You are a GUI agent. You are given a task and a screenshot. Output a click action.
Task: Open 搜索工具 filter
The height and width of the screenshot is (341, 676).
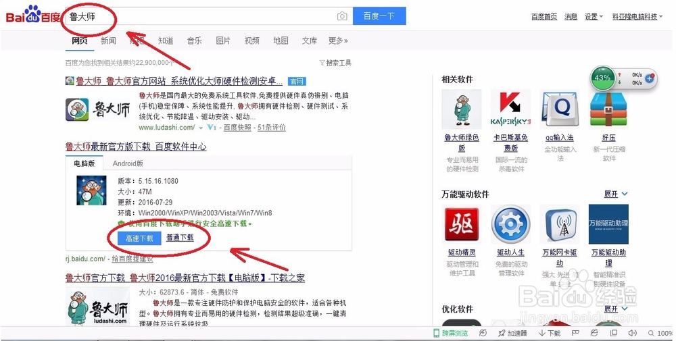335,63
